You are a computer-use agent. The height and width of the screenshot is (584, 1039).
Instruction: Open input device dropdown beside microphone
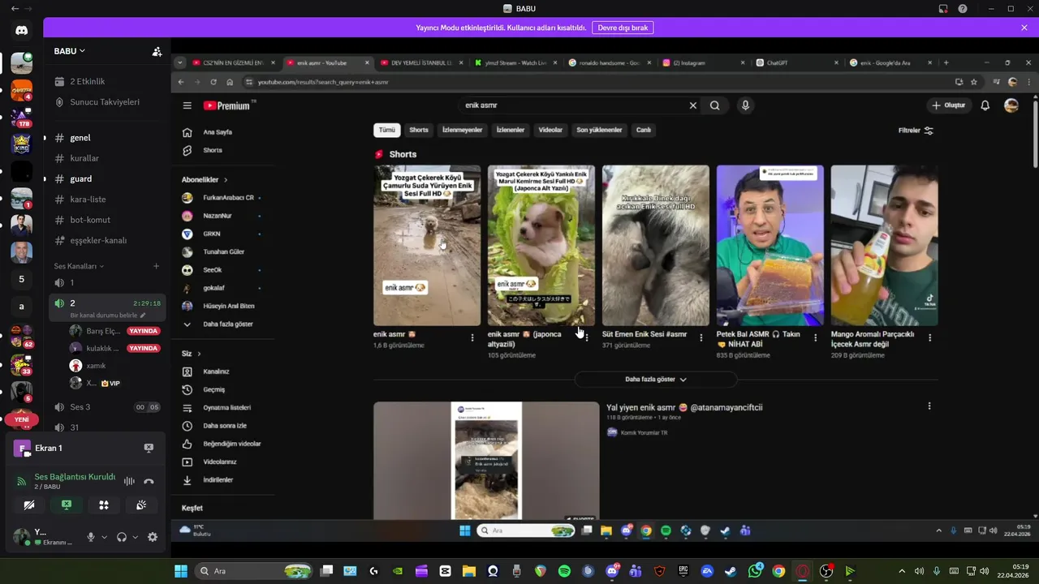click(104, 537)
